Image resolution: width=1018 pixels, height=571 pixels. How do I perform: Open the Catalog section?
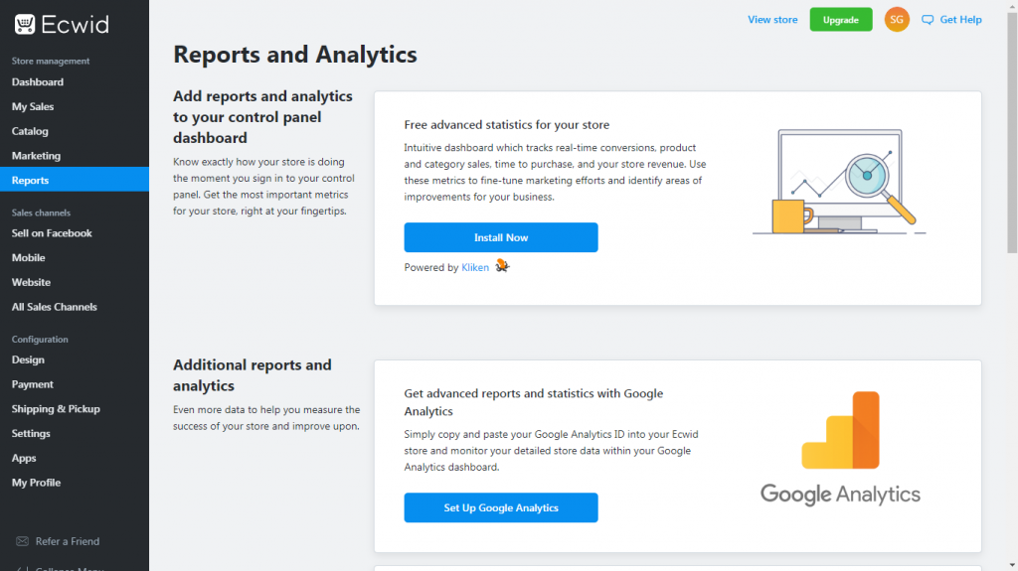coord(30,131)
